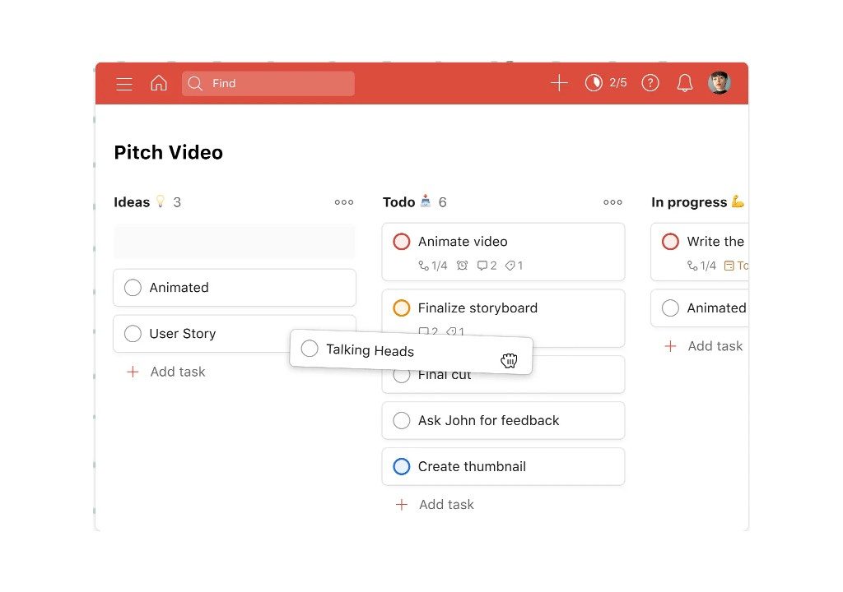The width and height of the screenshot is (843, 592).
Task: Open the Ideas section overflow menu
Action: pyautogui.click(x=343, y=201)
